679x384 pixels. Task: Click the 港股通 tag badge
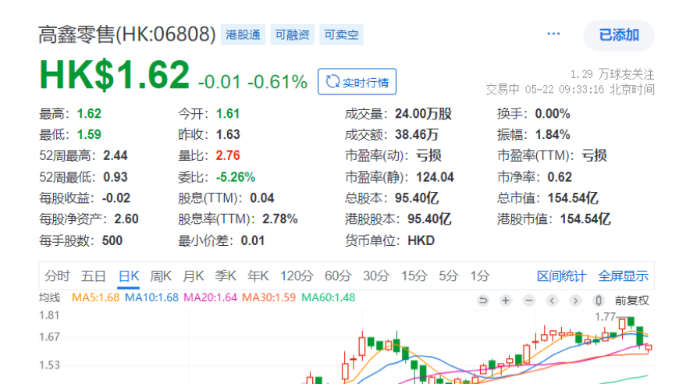[x=243, y=35]
